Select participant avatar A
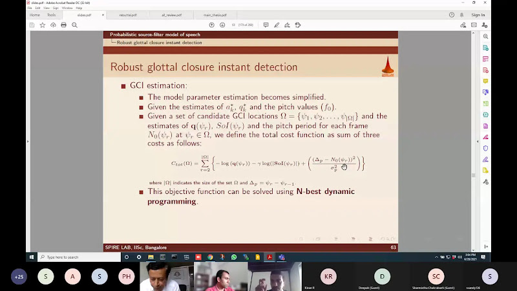 point(72,277)
